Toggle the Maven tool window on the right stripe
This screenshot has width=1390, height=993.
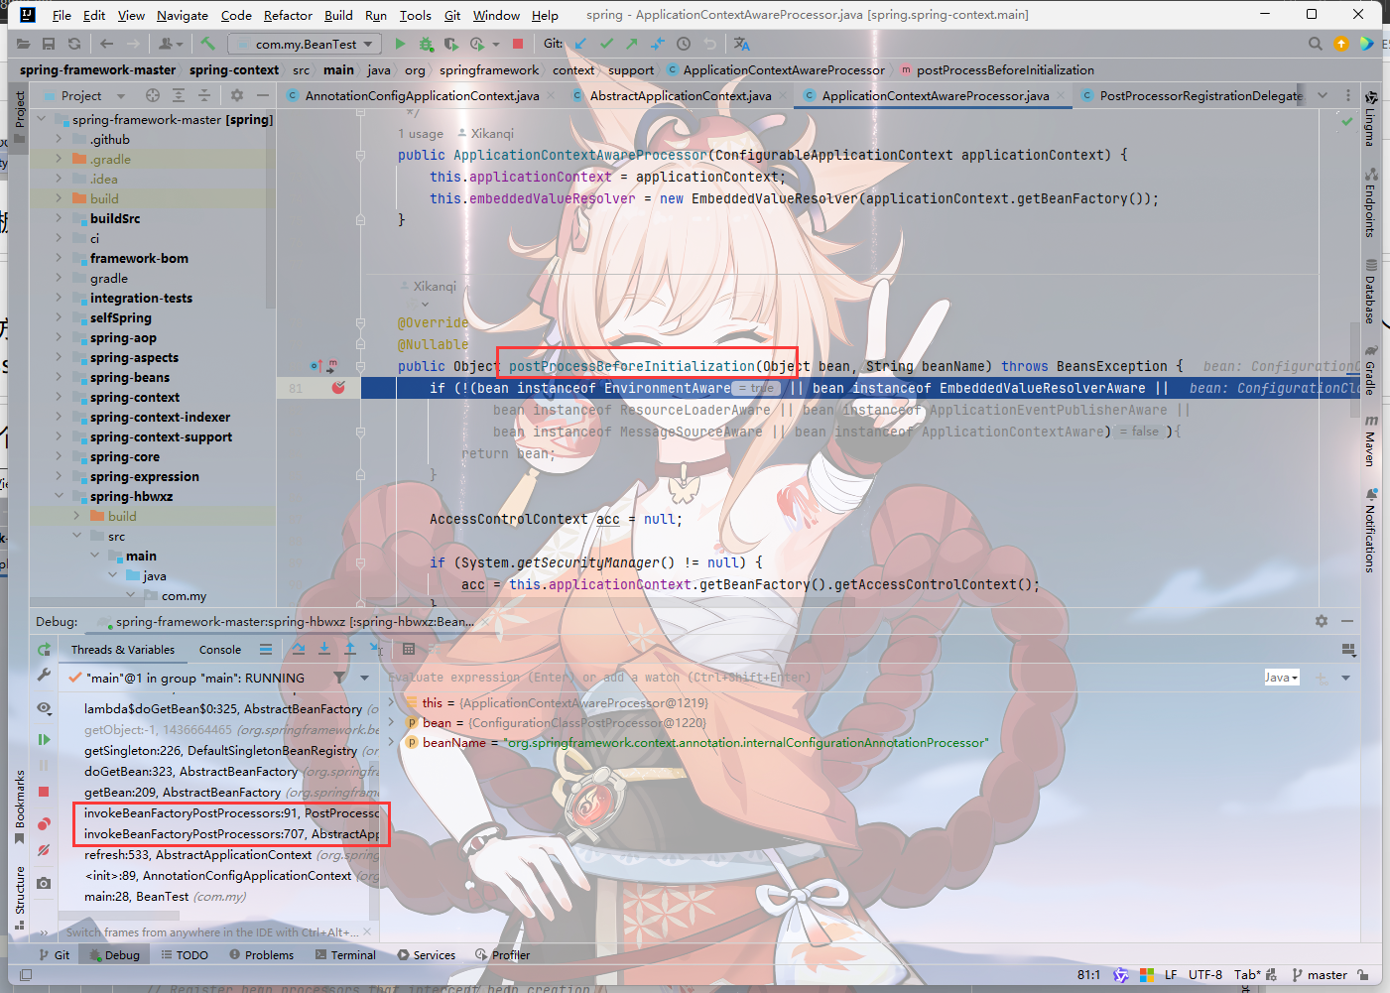point(1370,441)
